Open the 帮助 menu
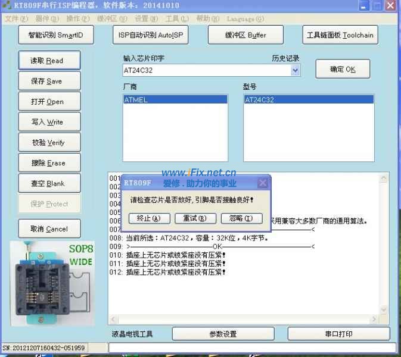 point(208,18)
